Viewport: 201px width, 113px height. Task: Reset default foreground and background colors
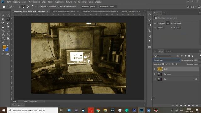click(x=3, y=51)
